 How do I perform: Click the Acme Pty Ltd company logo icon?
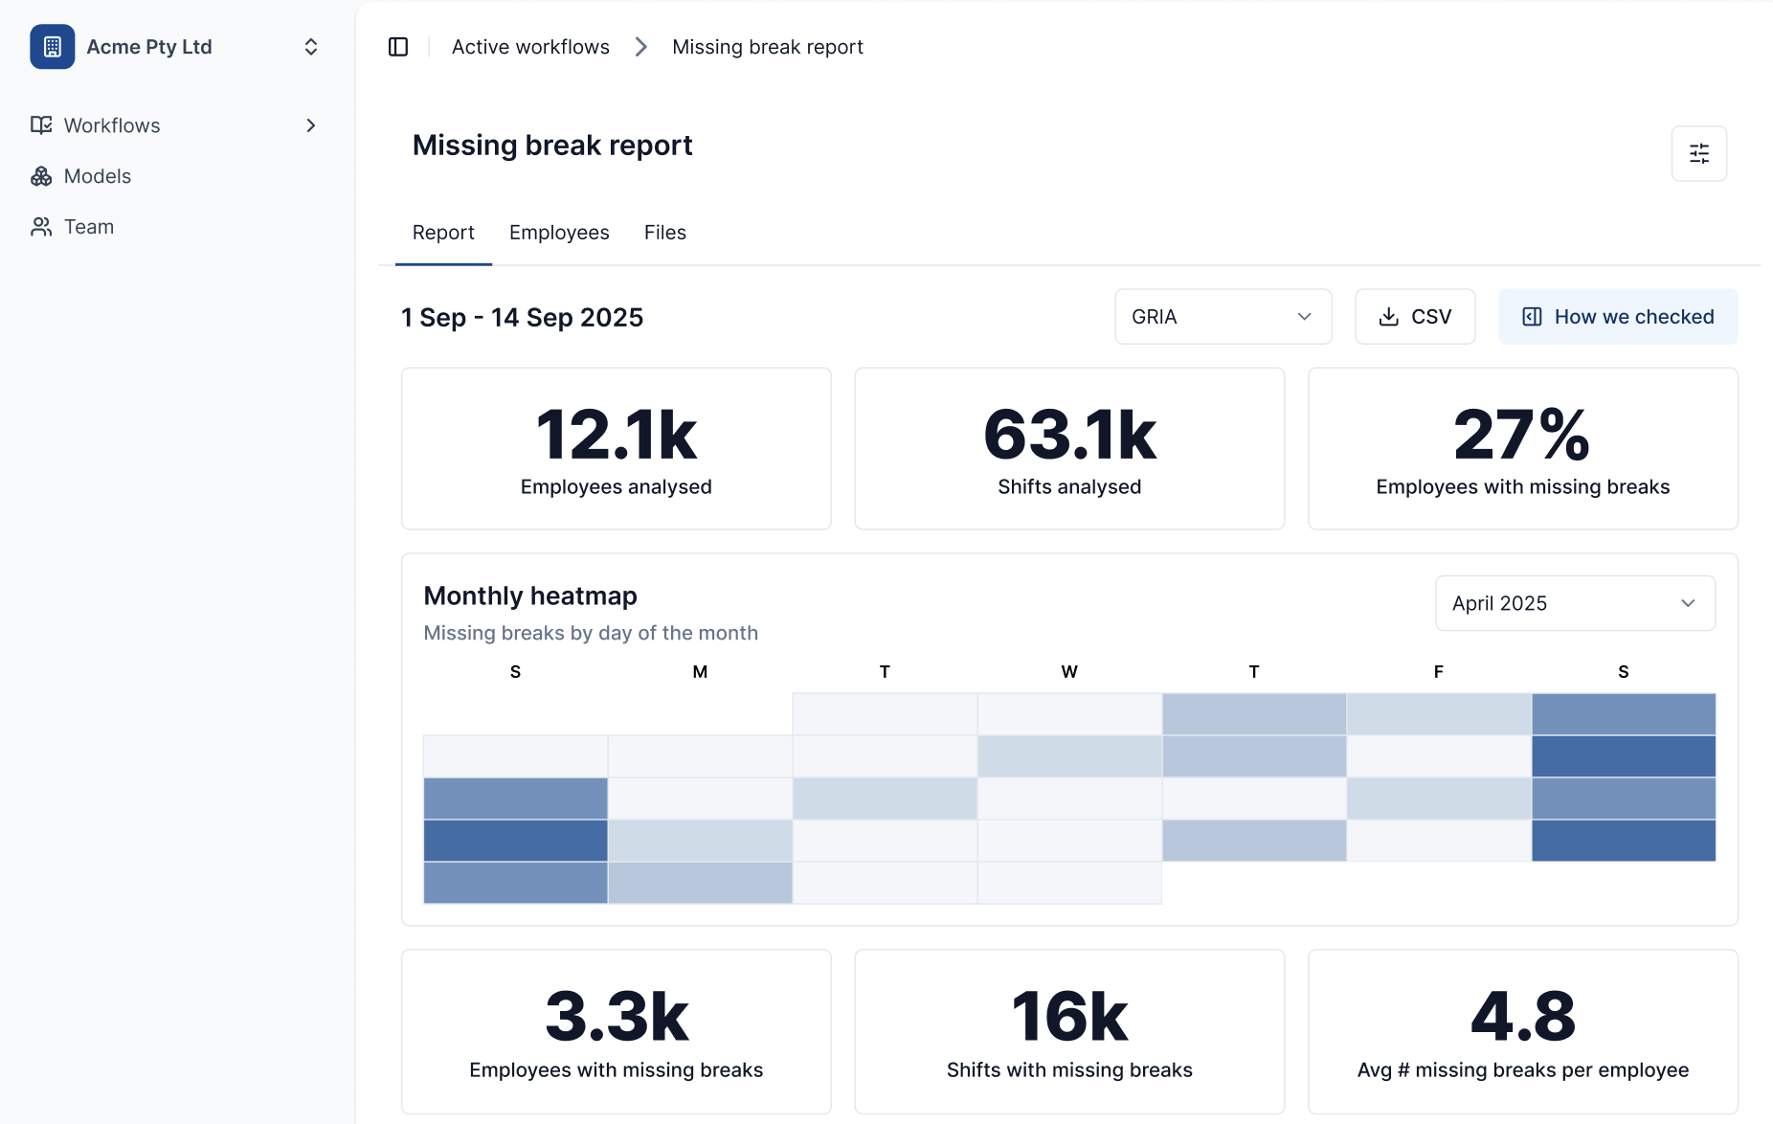52,46
